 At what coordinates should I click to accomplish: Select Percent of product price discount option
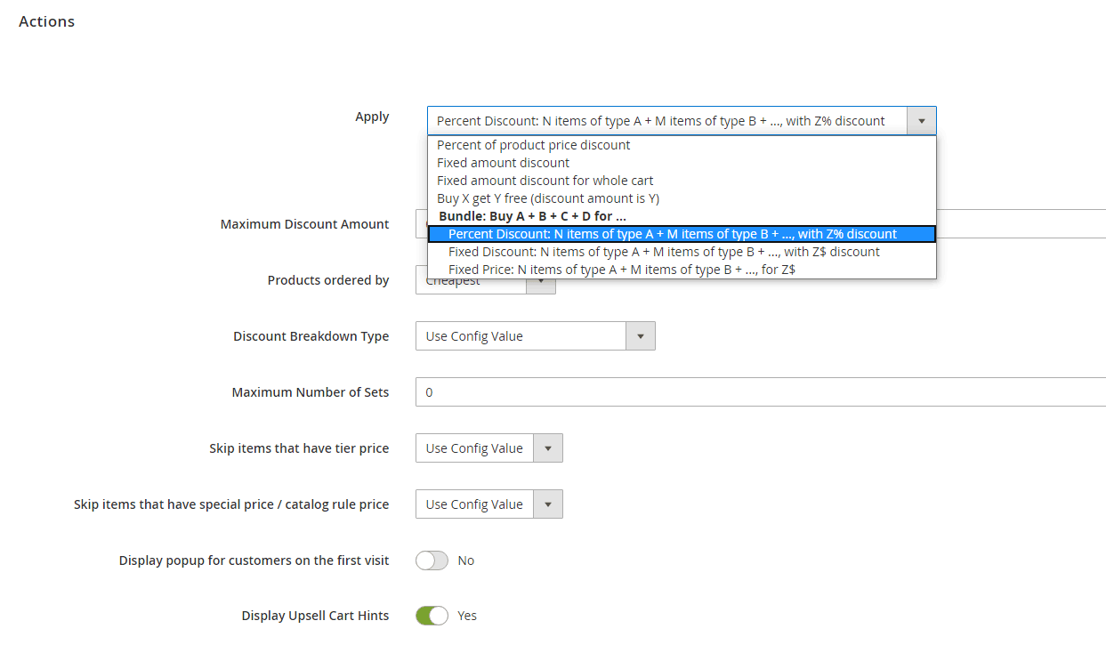click(682, 145)
